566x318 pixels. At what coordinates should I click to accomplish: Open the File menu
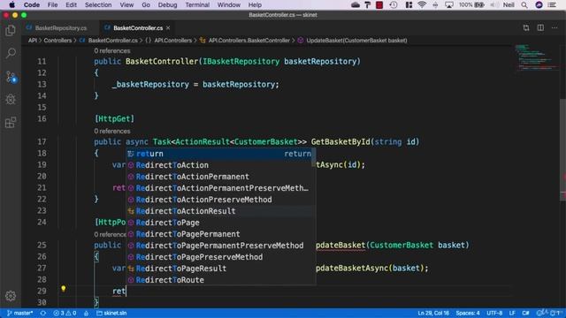[52, 5]
